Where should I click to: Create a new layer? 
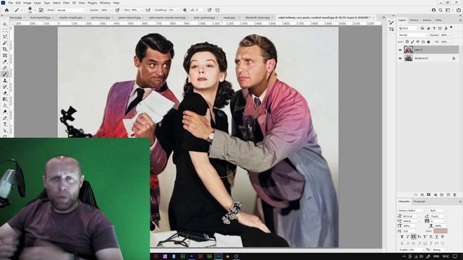pos(449,195)
